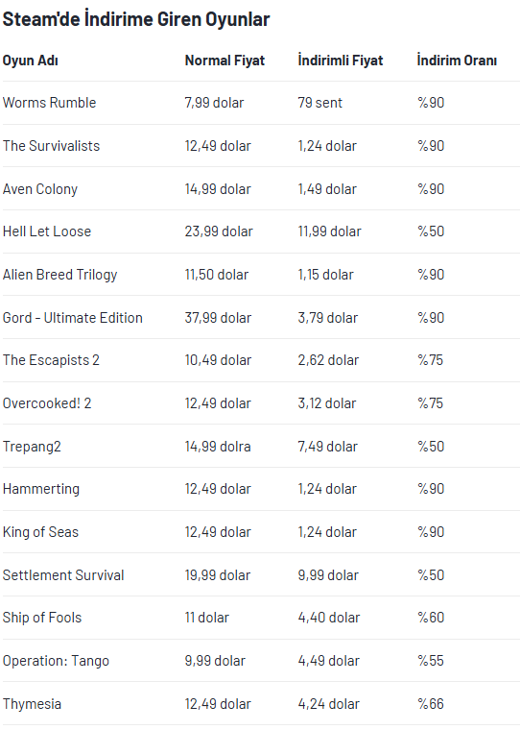Click Thymesia discounted price 4,24 dolar
Viewport: 520px width, 730px height.
coord(328,703)
